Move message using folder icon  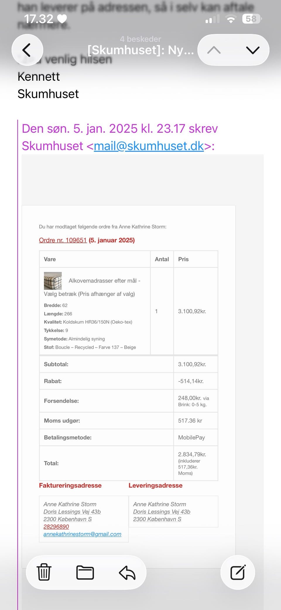click(85, 572)
